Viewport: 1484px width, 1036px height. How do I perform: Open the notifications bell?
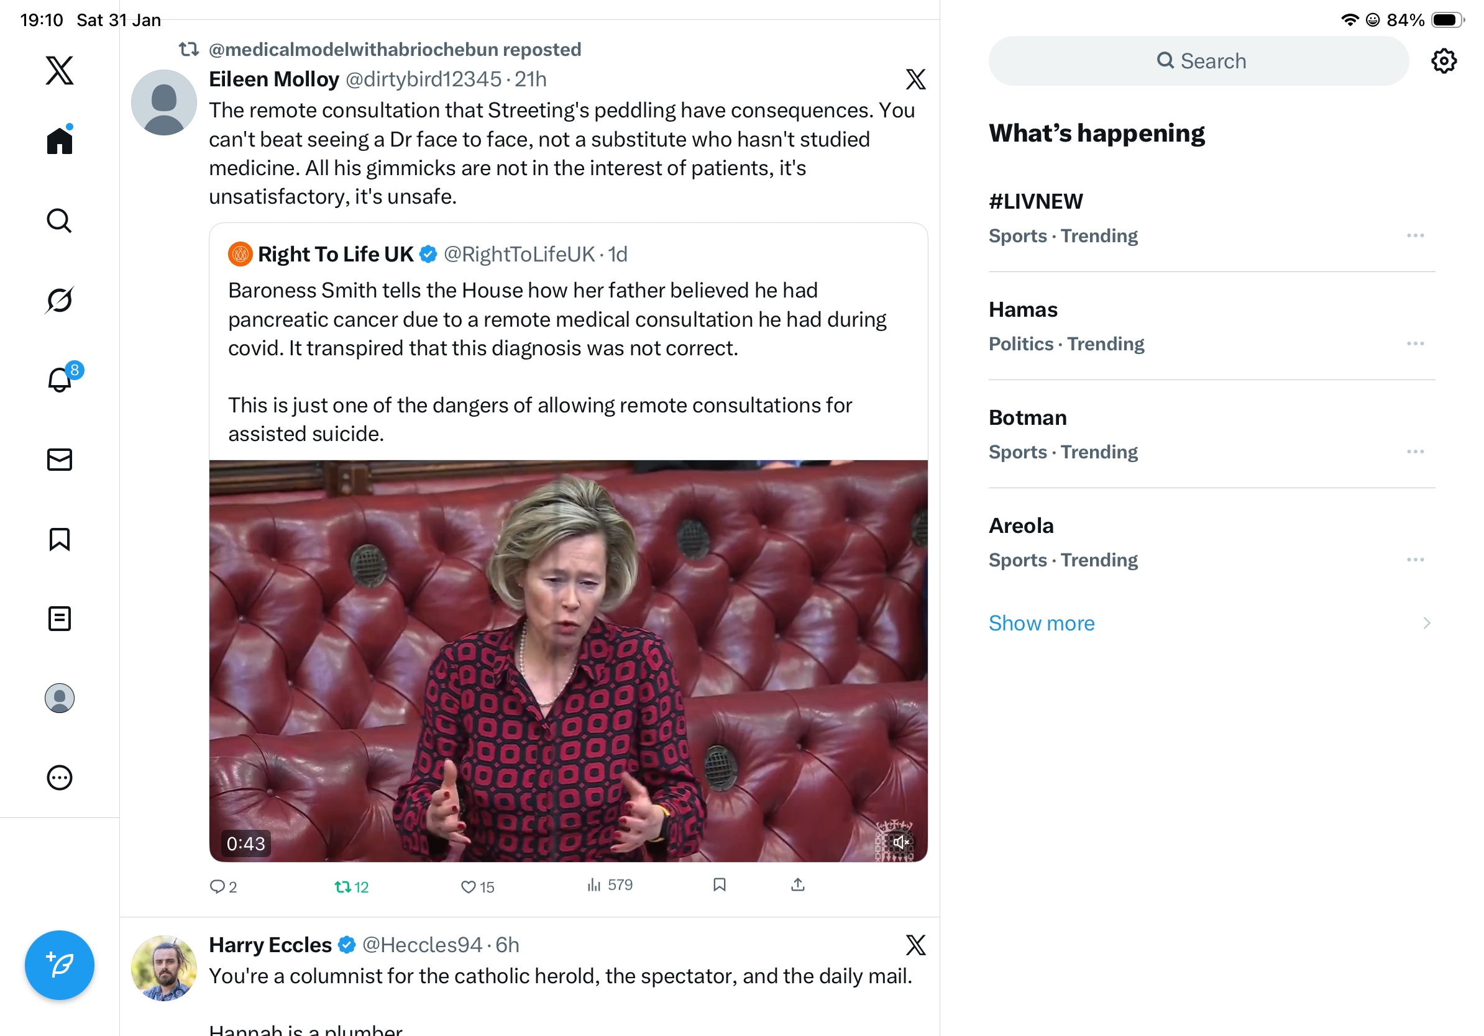click(60, 379)
